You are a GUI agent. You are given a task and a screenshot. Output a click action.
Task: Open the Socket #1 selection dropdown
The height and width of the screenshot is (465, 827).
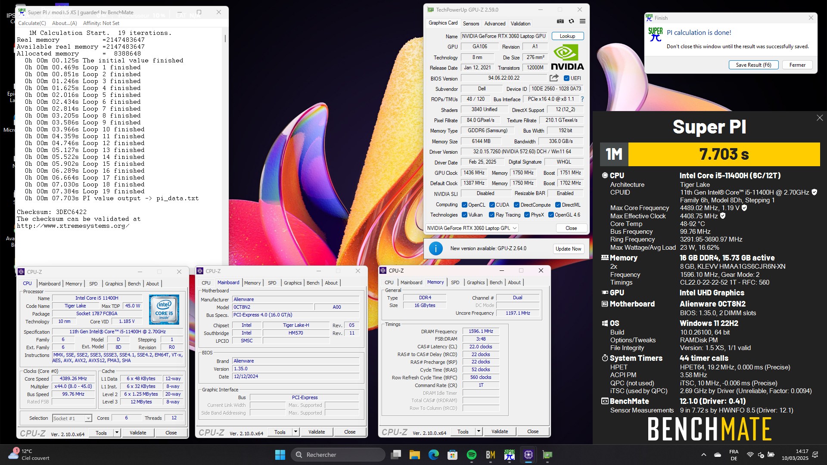72,418
